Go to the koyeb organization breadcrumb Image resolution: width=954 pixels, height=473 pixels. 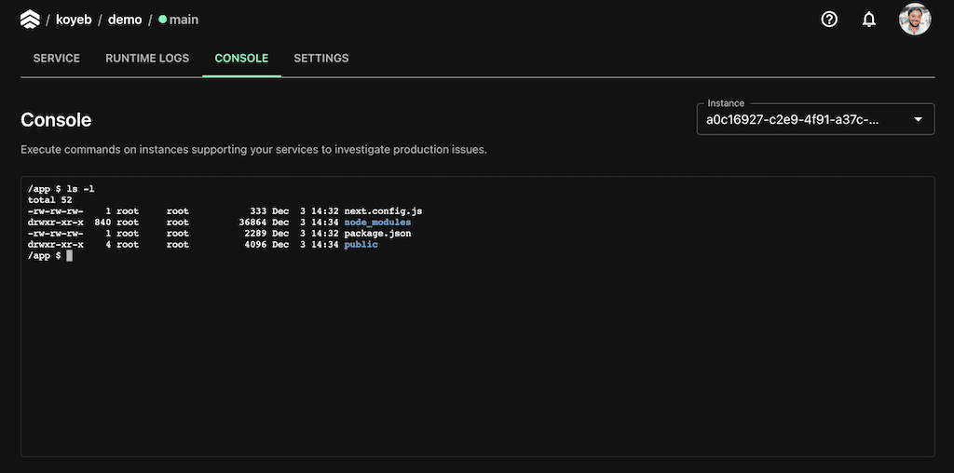pos(75,20)
